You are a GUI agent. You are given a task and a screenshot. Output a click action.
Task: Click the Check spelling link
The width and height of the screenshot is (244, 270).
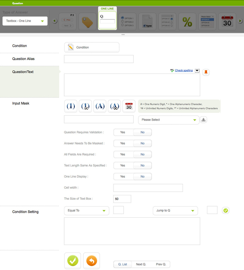pyautogui.click(x=183, y=70)
